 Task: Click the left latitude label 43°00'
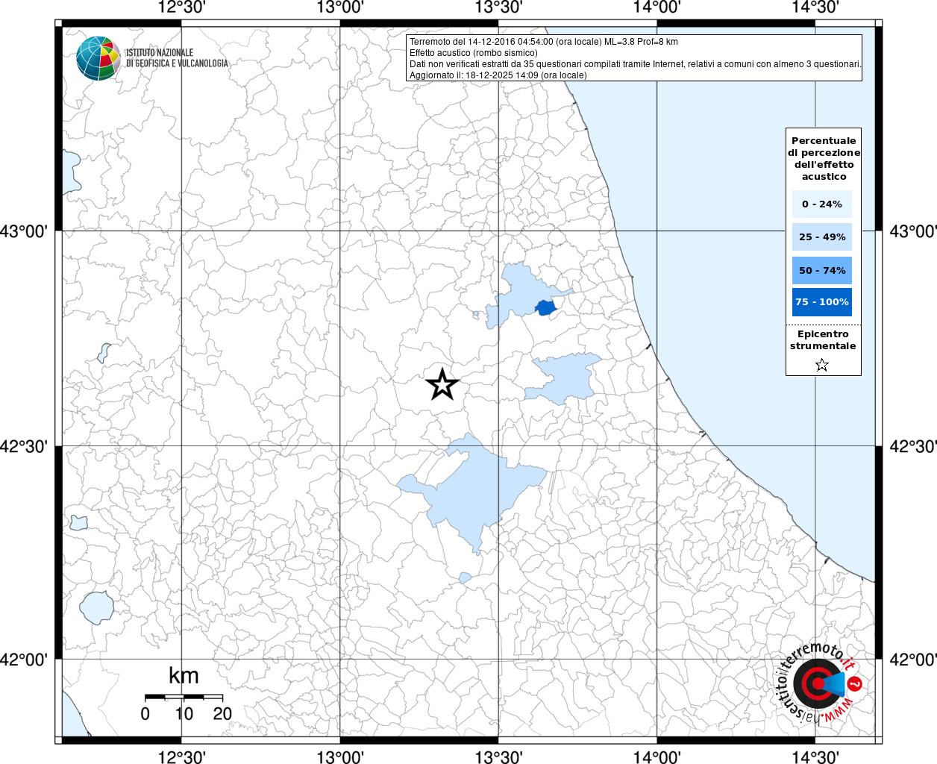pyautogui.click(x=24, y=231)
